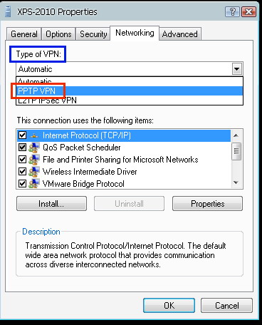Click the File and Printer Sharing icon
This screenshot has width=262, height=325.
point(34,160)
